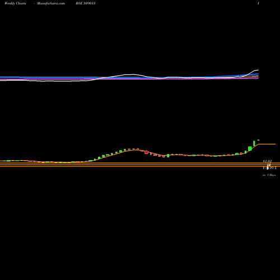Click the "MunafaSutra.com" header text
This screenshot has height=280, width=280.
pyautogui.click(x=51, y=3)
